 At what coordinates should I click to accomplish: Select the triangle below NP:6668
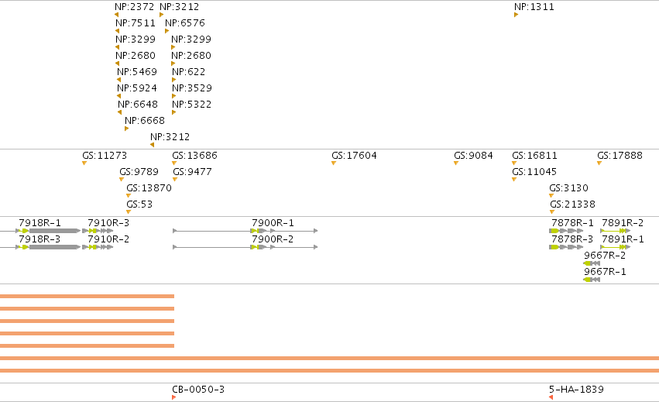tap(126, 129)
